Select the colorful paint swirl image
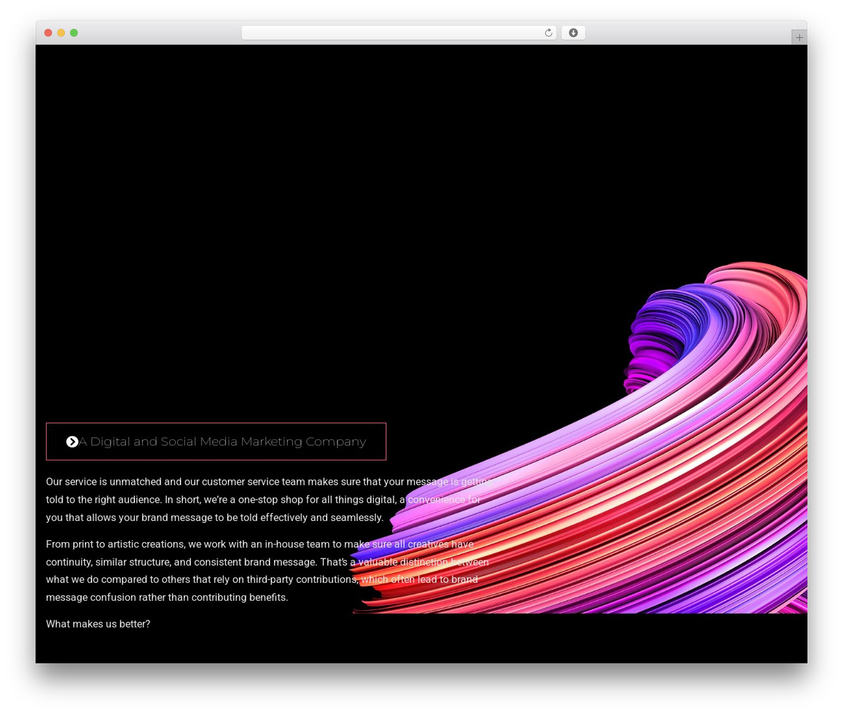This screenshot has width=843, height=714. click(x=580, y=438)
